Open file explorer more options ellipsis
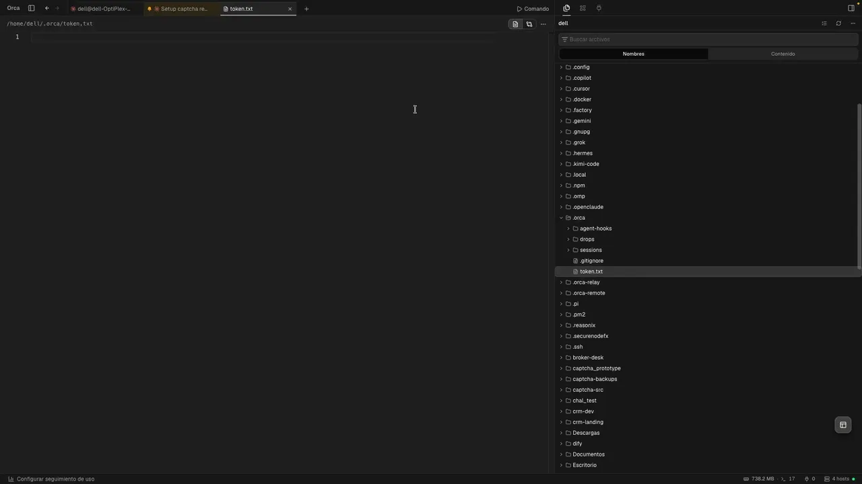Screen dimensions: 862x484 pyautogui.click(x=853, y=24)
